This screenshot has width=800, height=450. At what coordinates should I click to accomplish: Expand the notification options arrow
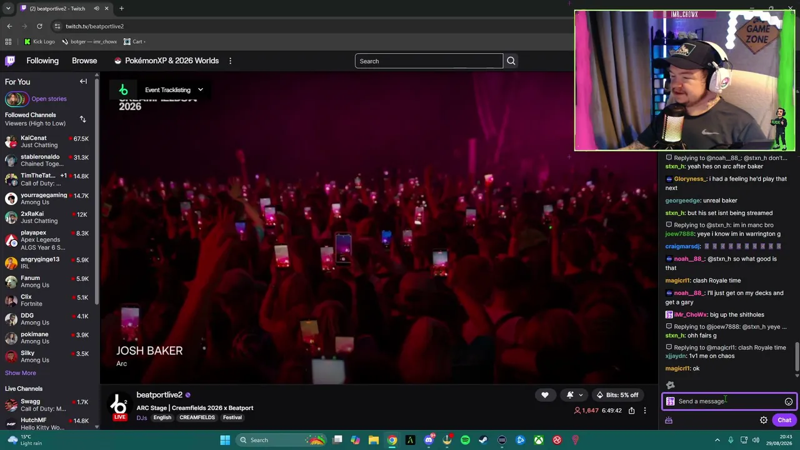pyautogui.click(x=581, y=395)
